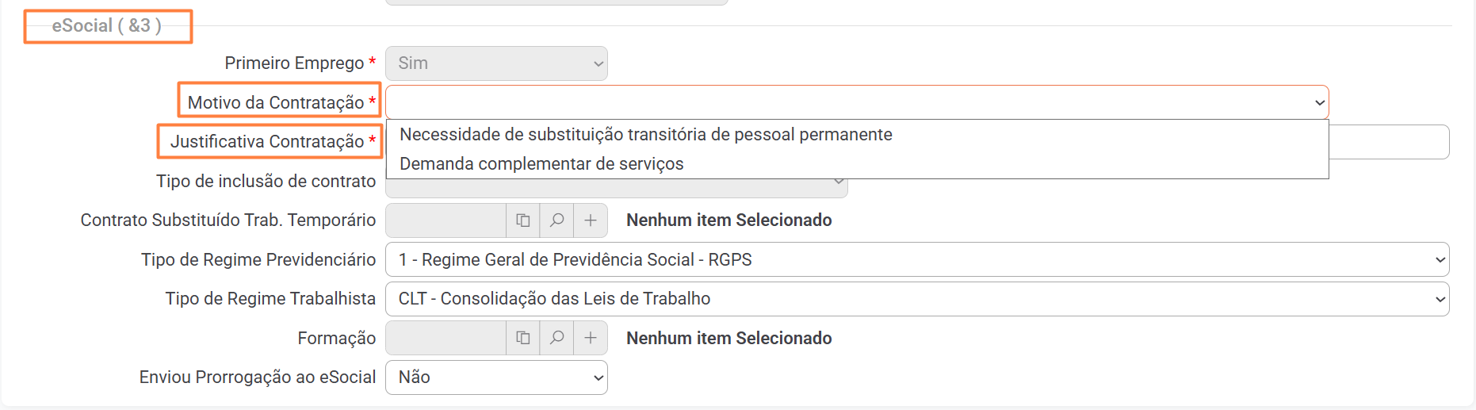Select 'Necessidade de substituição transitória' option
Image resolution: width=1476 pixels, height=410 pixels.
[645, 135]
